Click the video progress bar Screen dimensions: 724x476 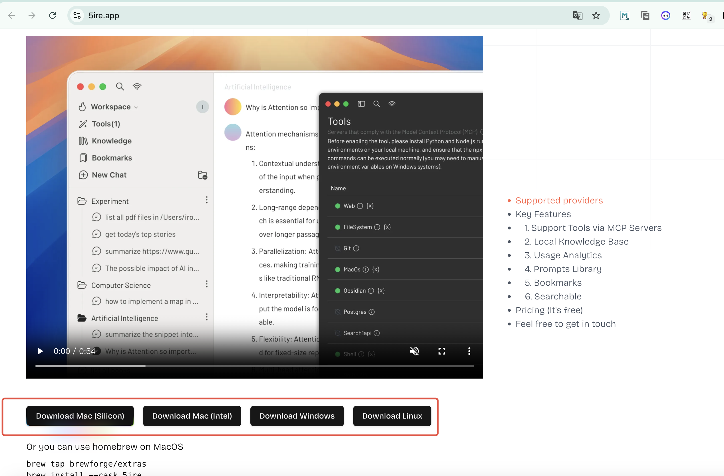(x=254, y=366)
